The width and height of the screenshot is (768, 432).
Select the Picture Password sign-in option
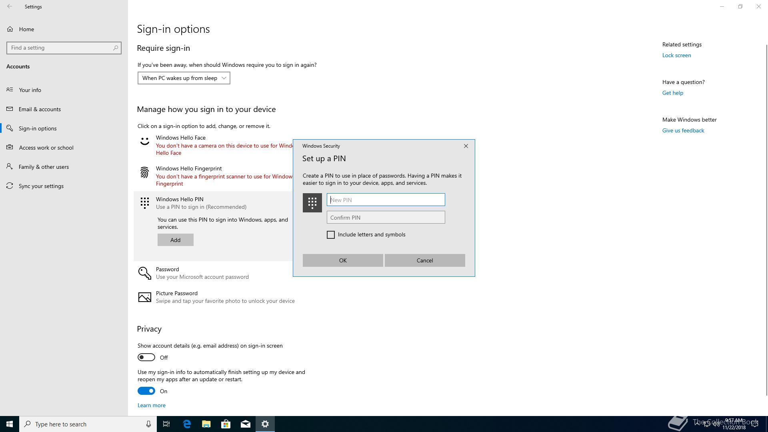click(216, 297)
